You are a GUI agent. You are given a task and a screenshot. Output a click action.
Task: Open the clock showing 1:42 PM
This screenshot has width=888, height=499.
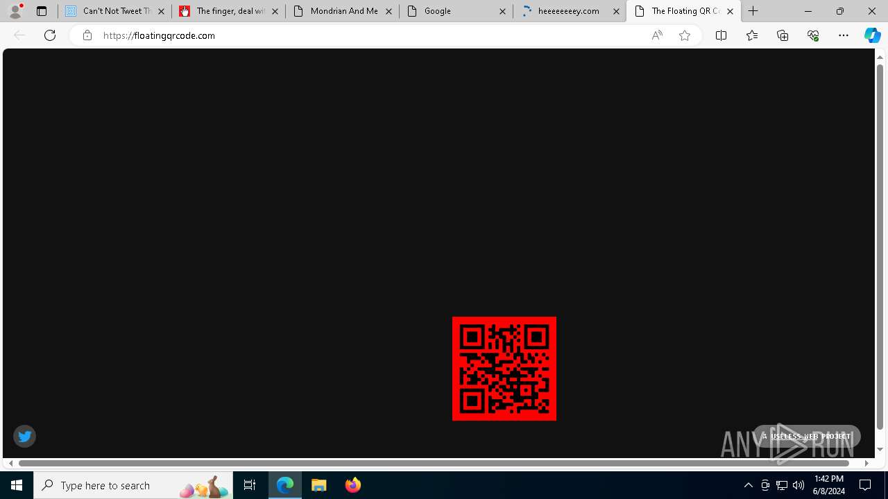click(x=829, y=485)
